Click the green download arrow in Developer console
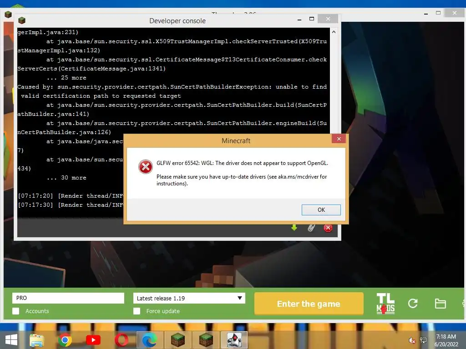The width and height of the screenshot is (466, 349). click(294, 228)
